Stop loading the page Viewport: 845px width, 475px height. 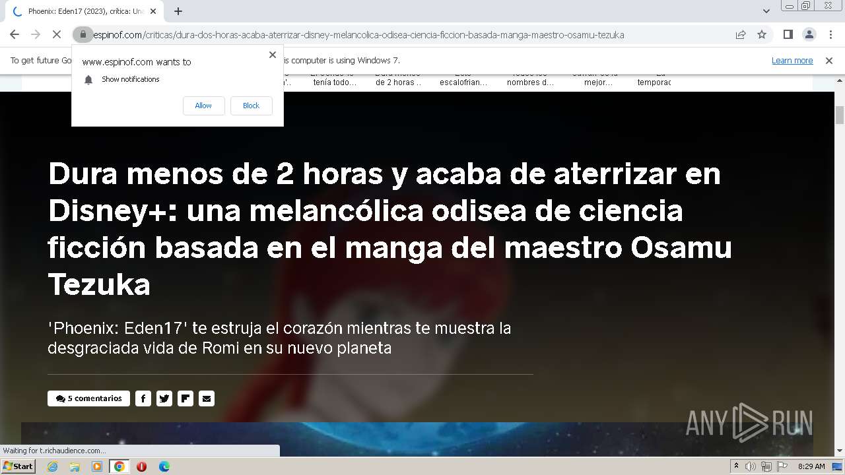click(x=57, y=34)
